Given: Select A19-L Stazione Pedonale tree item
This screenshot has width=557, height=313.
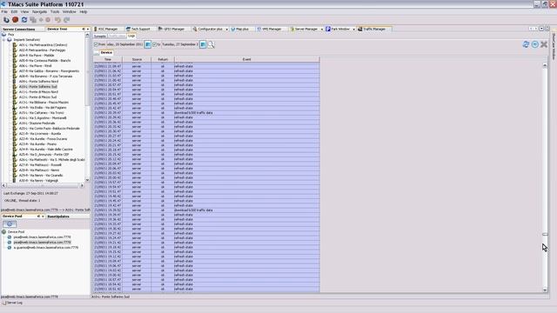Looking at the screenshot, I should (37, 123).
